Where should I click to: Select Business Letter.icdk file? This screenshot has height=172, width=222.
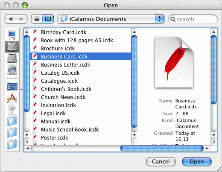[x=80, y=65]
